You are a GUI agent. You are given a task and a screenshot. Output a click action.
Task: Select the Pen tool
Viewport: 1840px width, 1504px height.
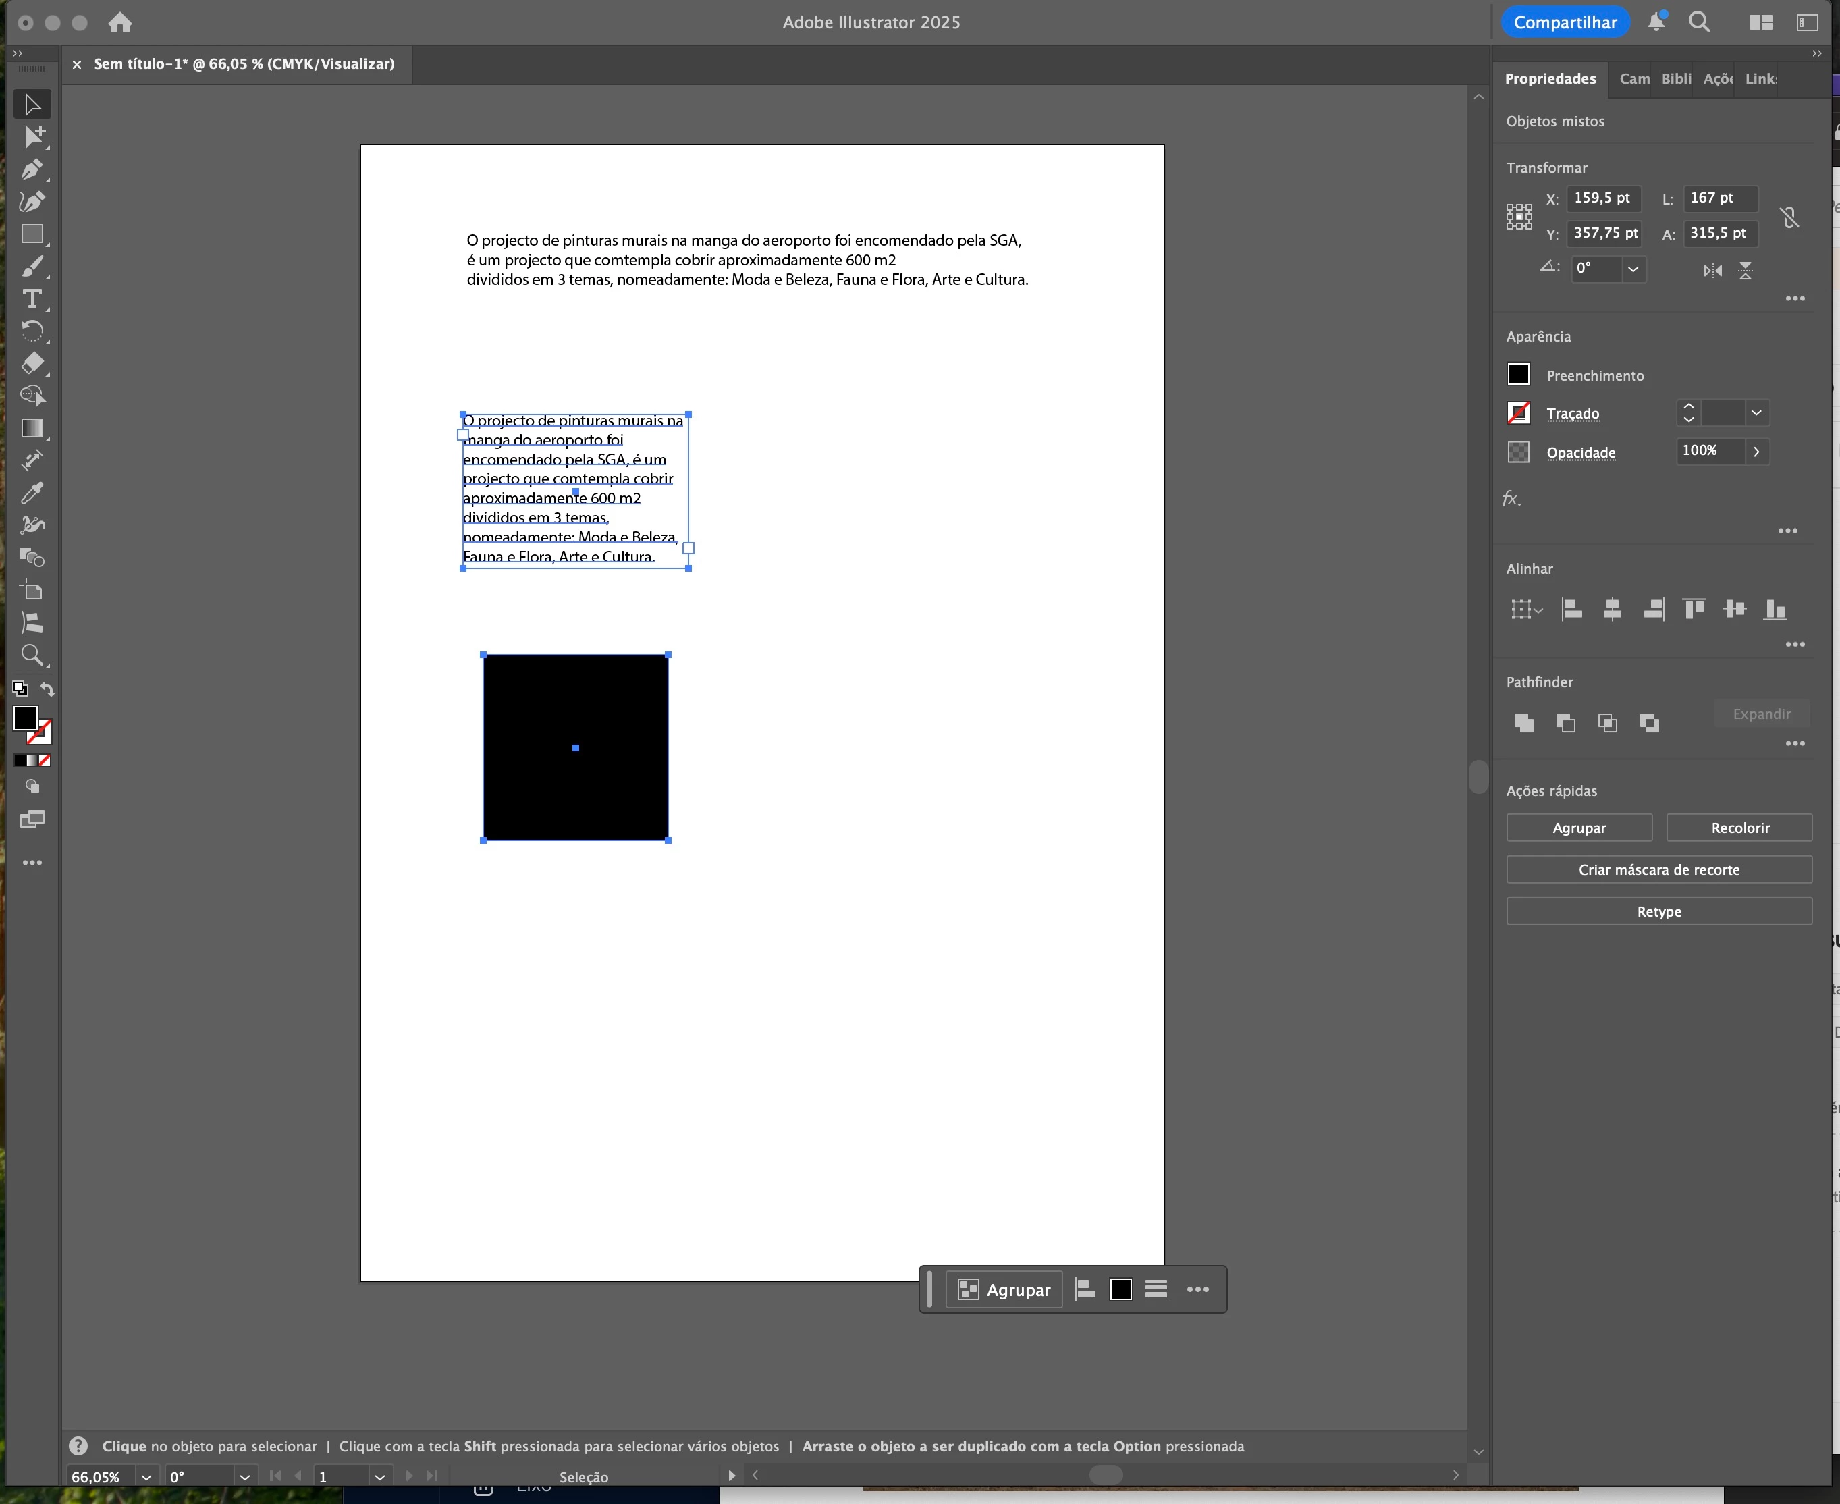(32, 169)
